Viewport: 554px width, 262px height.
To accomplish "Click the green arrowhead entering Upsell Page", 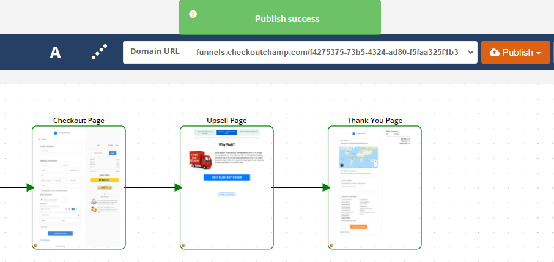I will point(177,187).
